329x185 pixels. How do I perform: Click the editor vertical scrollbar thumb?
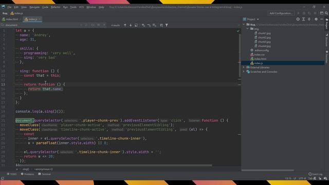[x=240, y=55]
